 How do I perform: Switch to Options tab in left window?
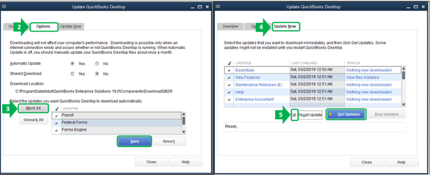point(43,27)
